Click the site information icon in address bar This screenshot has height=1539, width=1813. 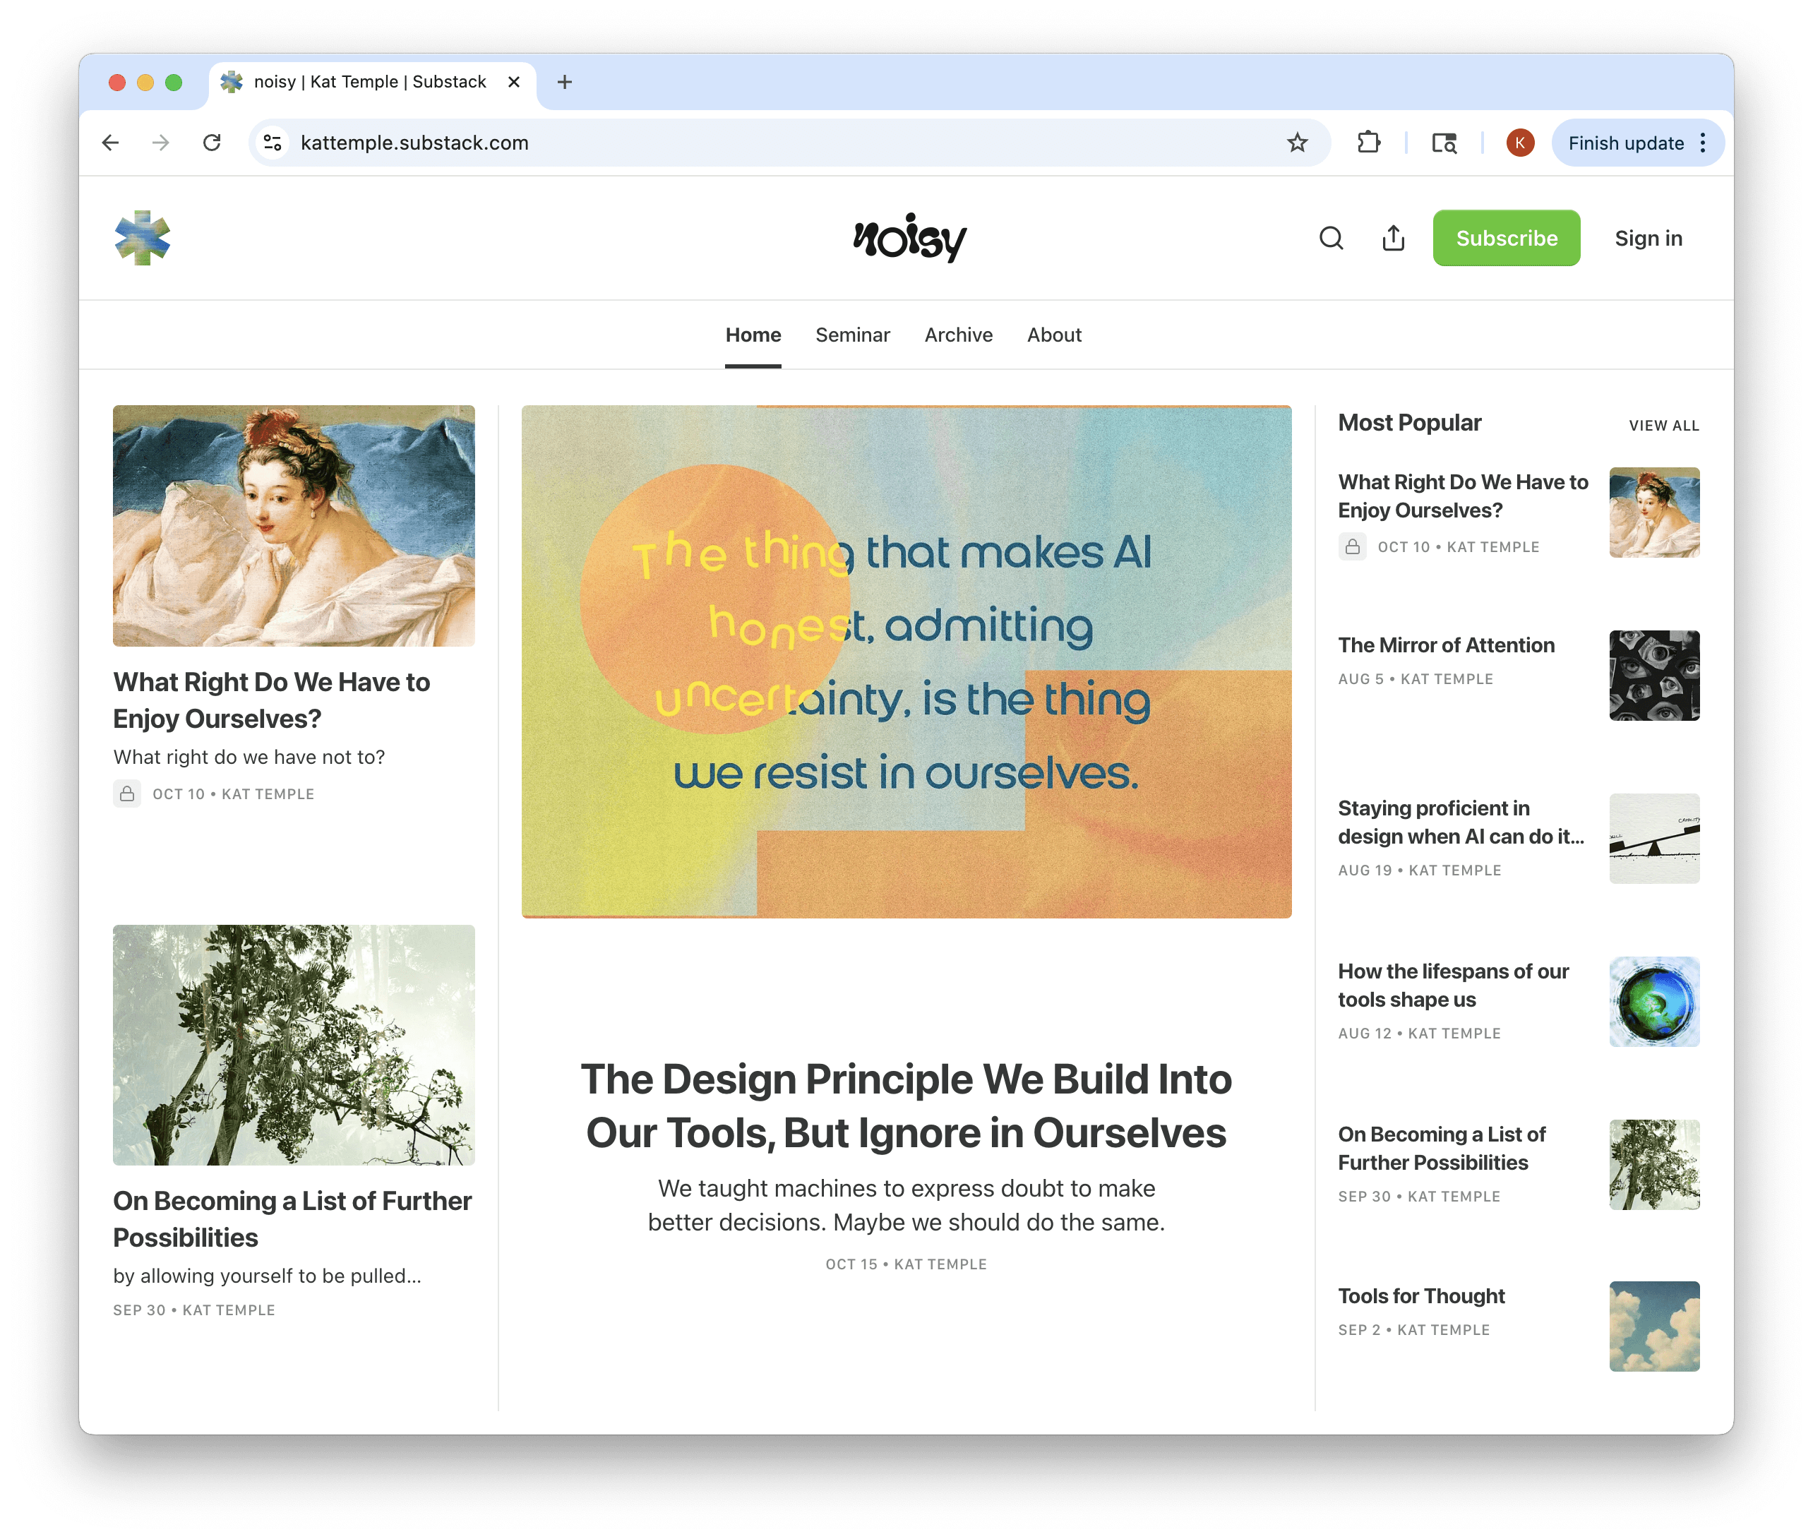(x=273, y=142)
